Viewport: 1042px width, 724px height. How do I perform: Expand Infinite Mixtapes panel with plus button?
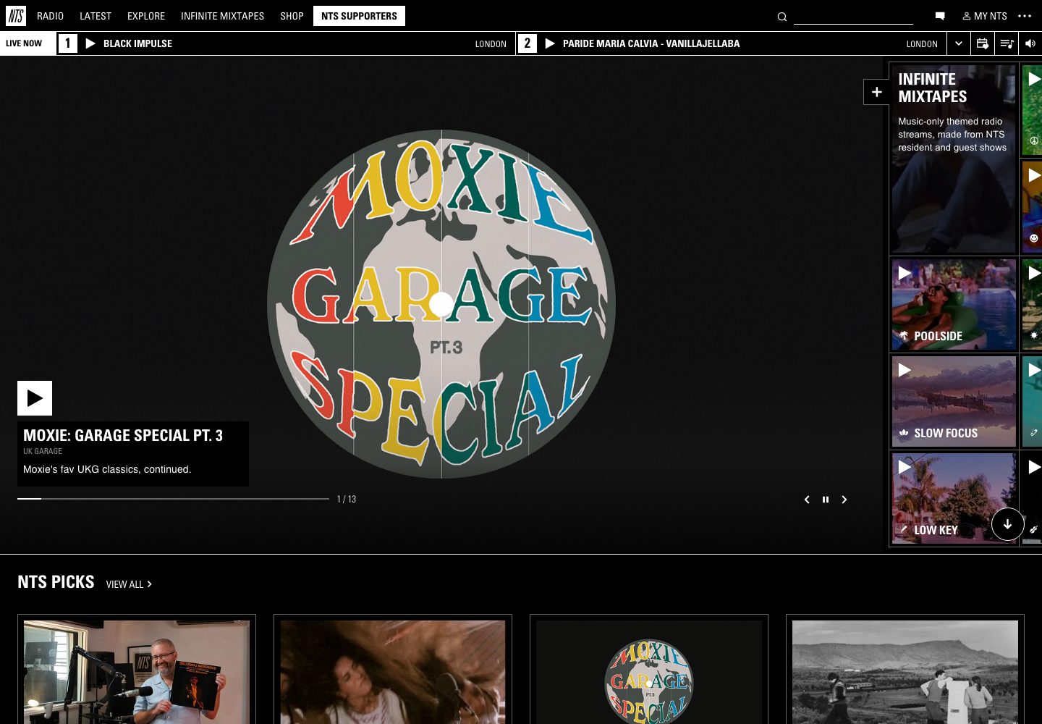click(876, 92)
